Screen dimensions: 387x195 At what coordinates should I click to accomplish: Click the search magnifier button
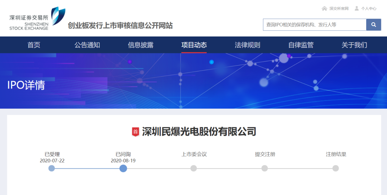coord(374,25)
